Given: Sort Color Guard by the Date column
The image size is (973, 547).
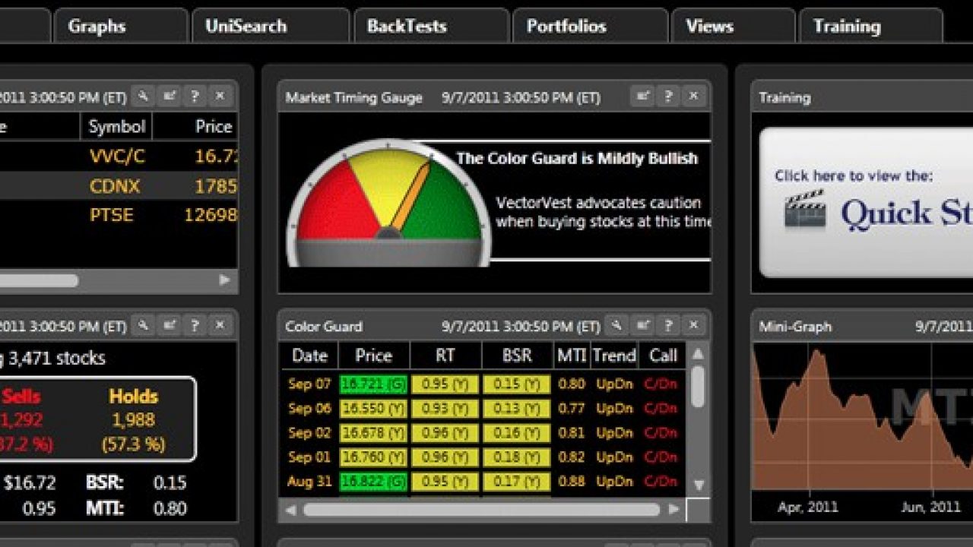Looking at the screenshot, I should 309,356.
